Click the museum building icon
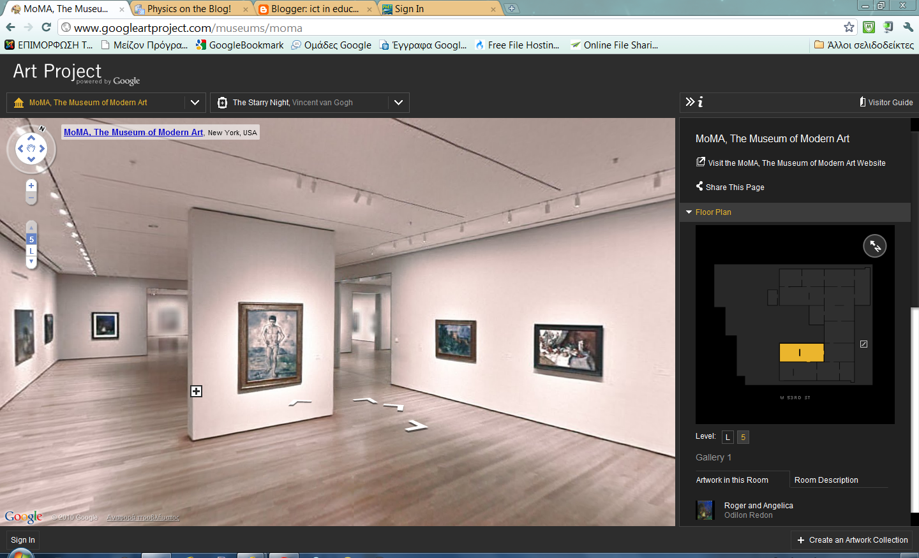This screenshot has height=558, width=919. 19,103
